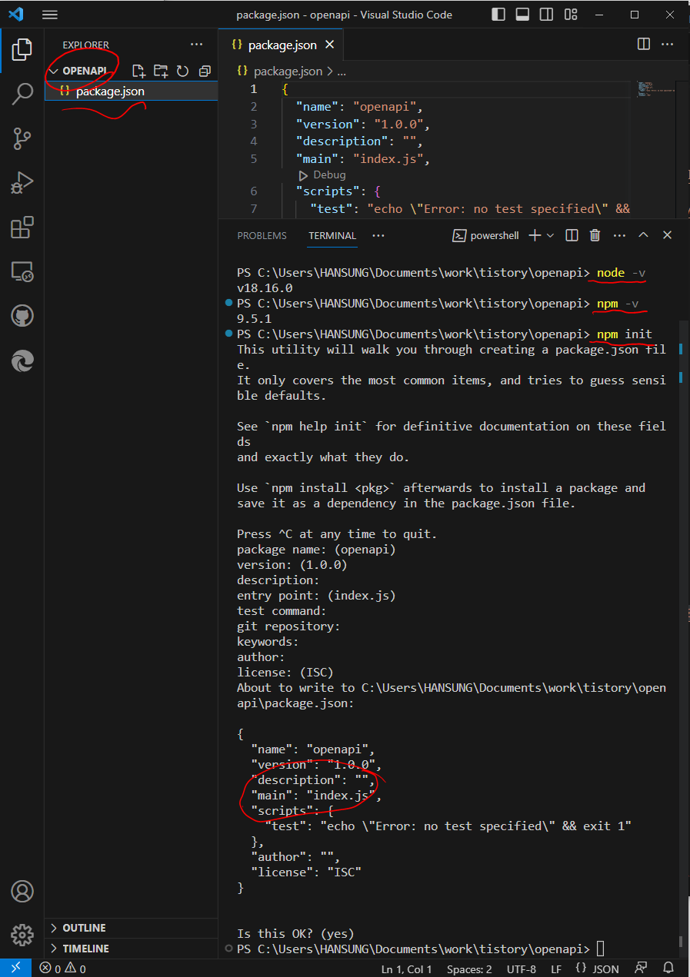Open the Remote Explorer view

coord(22,271)
